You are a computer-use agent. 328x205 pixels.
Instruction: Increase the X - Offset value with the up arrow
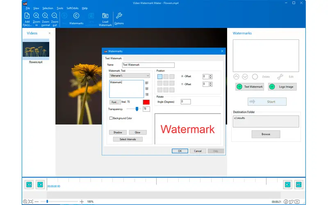pos(211,75)
